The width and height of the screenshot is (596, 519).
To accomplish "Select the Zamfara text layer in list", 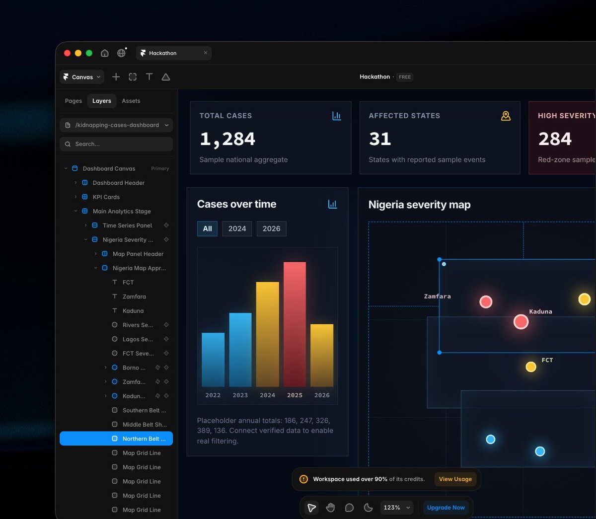I will coord(116,297).
